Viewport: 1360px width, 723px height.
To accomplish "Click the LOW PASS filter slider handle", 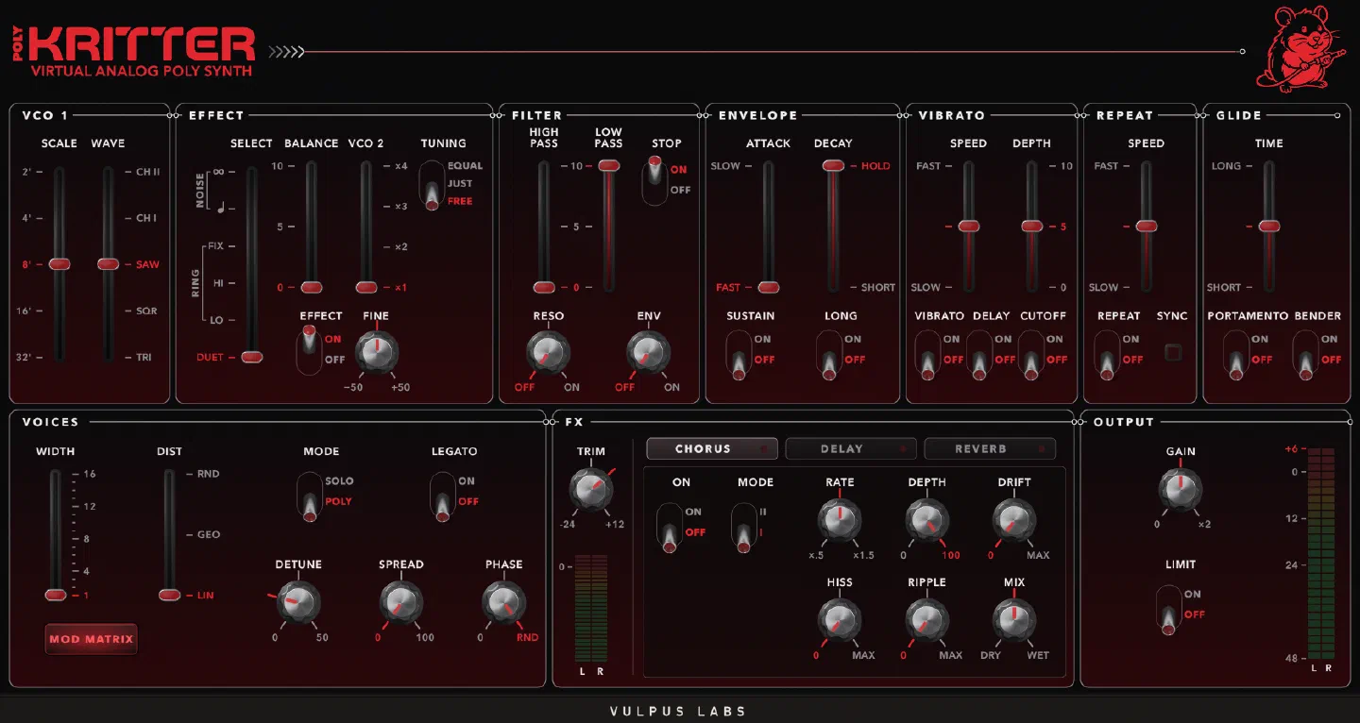I will (x=609, y=165).
